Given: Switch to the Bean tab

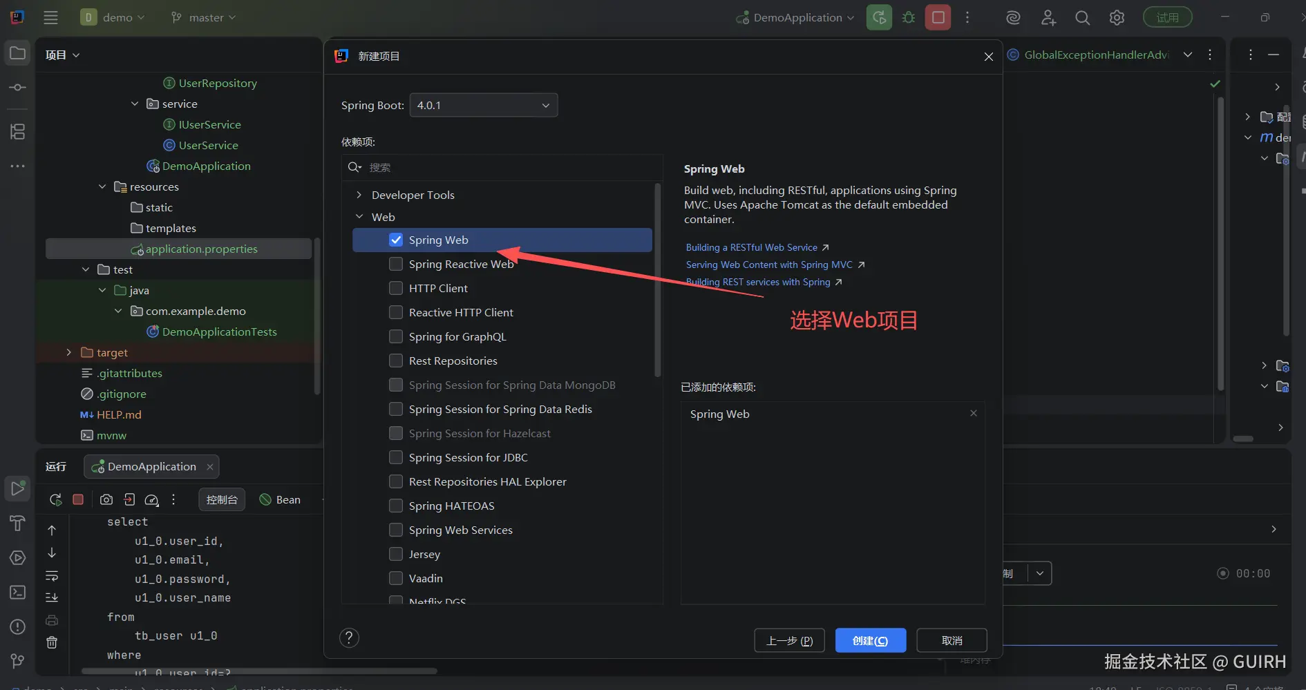Looking at the screenshot, I should 280,499.
